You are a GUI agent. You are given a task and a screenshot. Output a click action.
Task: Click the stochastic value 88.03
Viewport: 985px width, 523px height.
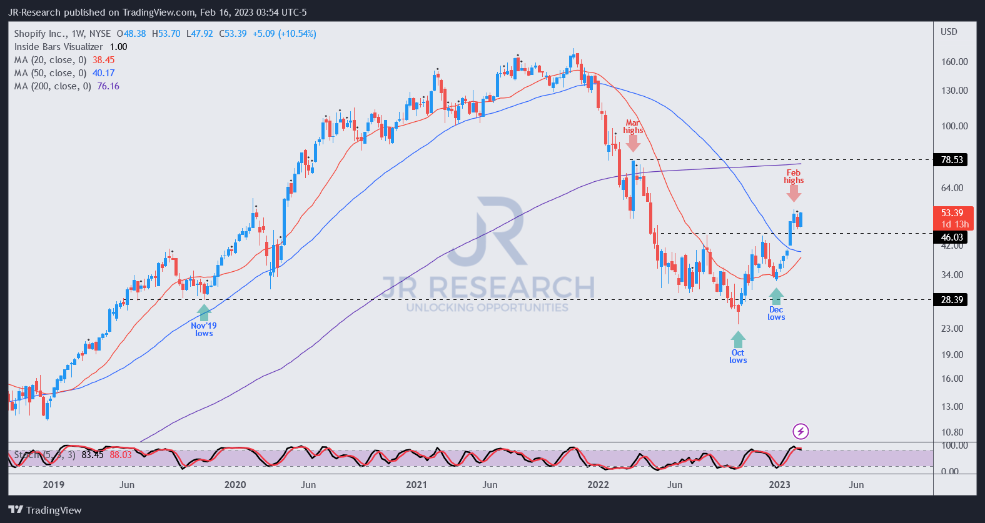(x=121, y=455)
